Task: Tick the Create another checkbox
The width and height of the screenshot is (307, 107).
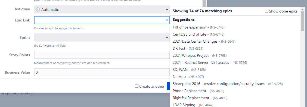Action: [x=137, y=86]
